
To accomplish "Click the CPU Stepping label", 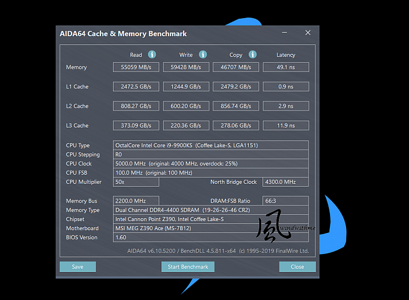I will [83, 154].
